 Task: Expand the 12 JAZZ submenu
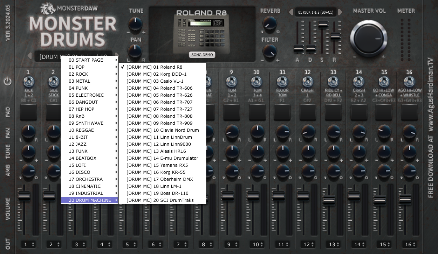(90, 144)
